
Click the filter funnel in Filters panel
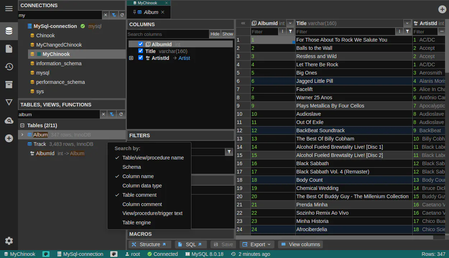pyautogui.click(x=229, y=152)
